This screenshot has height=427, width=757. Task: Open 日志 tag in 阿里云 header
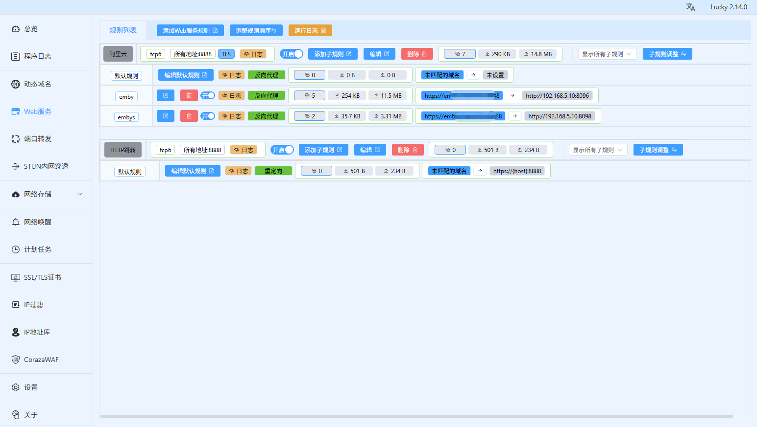click(253, 54)
